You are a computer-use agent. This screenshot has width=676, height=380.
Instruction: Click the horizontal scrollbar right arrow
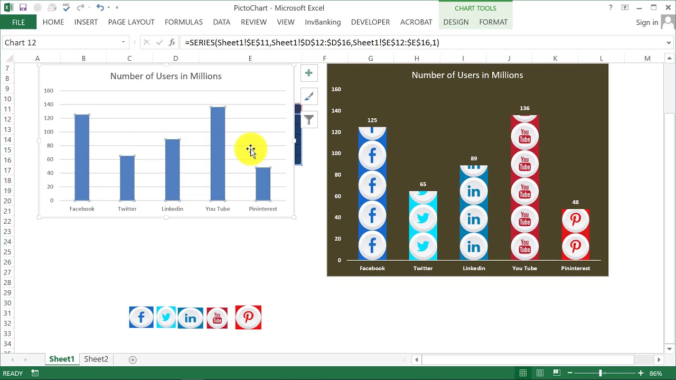(x=659, y=359)
